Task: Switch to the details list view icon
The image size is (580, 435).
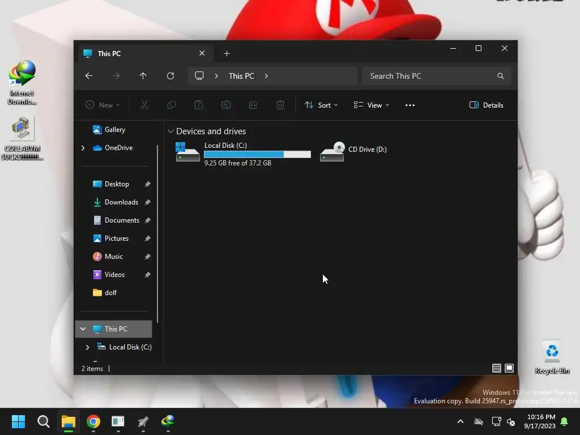Action: tap(496, 368)
